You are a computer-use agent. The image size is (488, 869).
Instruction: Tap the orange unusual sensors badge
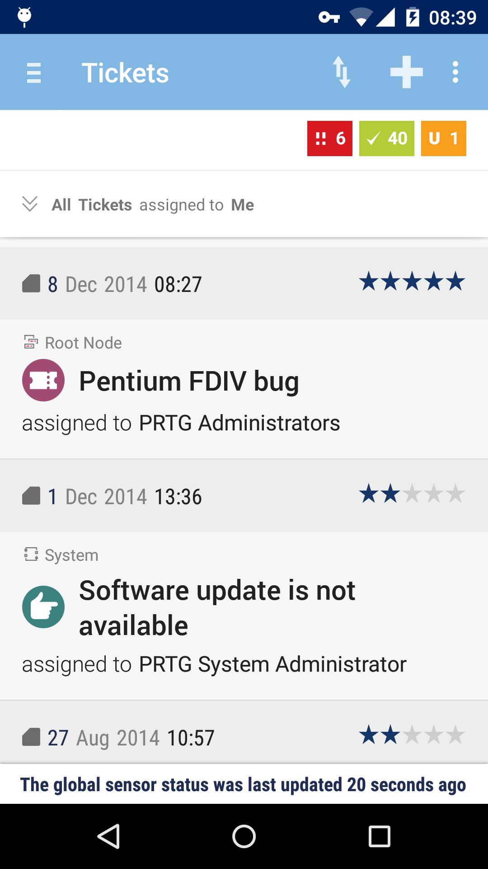coord(443,138)
